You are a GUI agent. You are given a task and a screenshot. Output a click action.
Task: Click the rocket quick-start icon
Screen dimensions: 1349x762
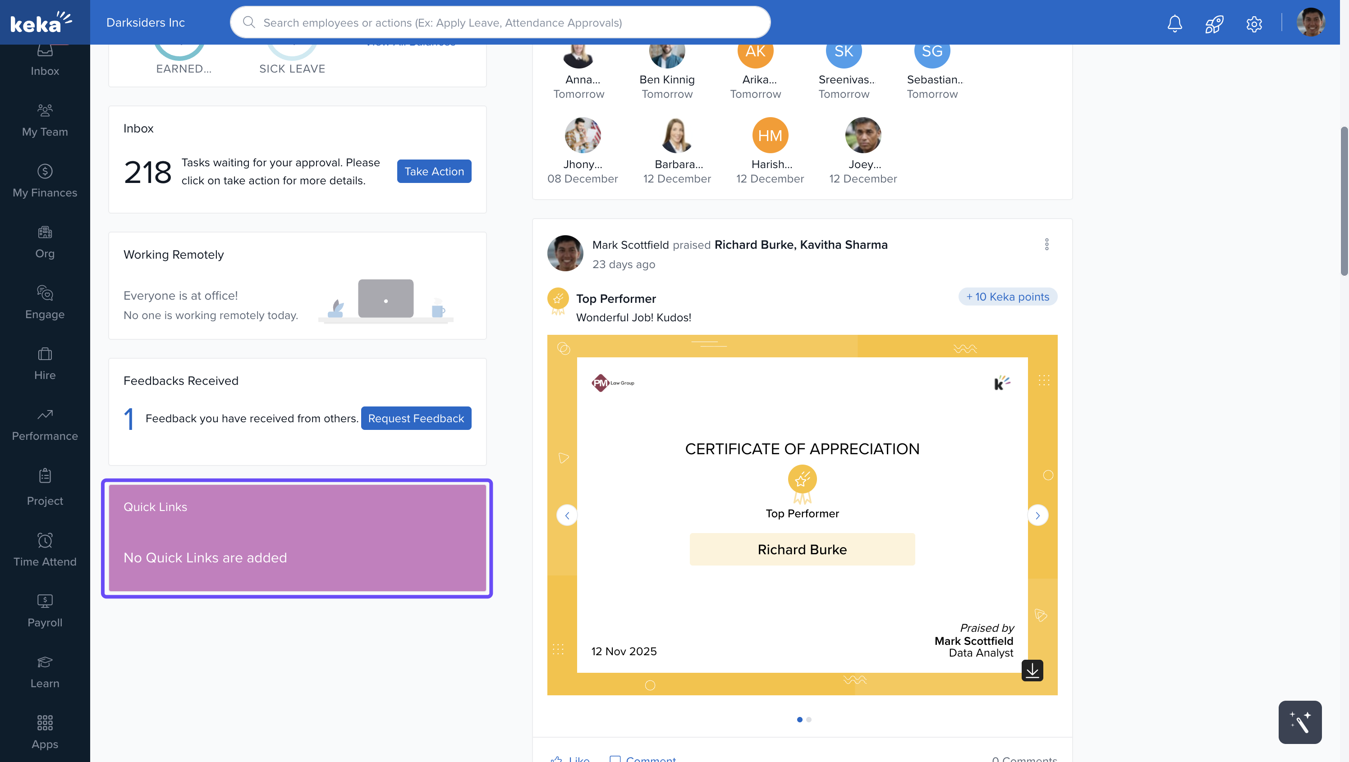click(x=1214, y=23)
